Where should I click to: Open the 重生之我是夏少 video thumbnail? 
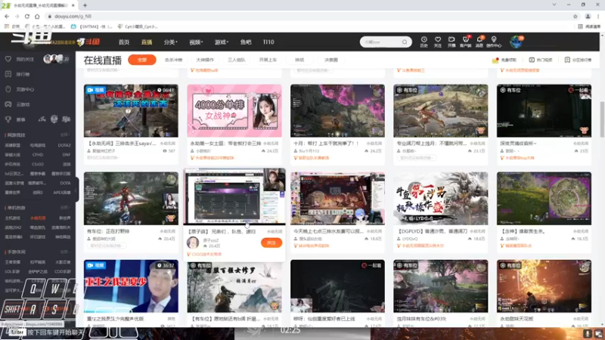(x=131, y=286)
